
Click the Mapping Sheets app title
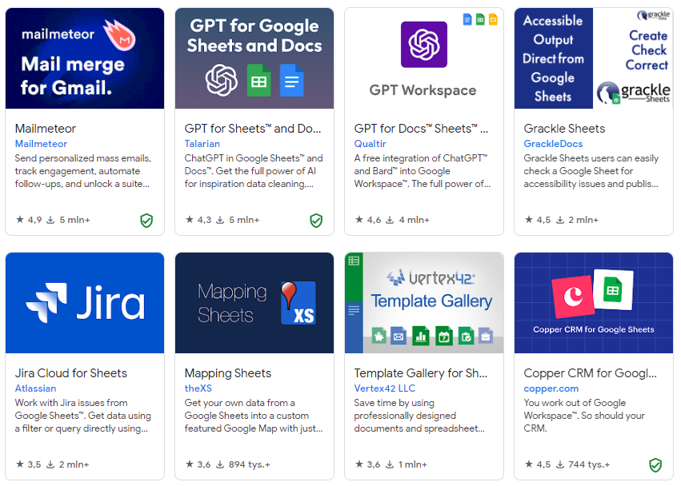coord(227,373)
